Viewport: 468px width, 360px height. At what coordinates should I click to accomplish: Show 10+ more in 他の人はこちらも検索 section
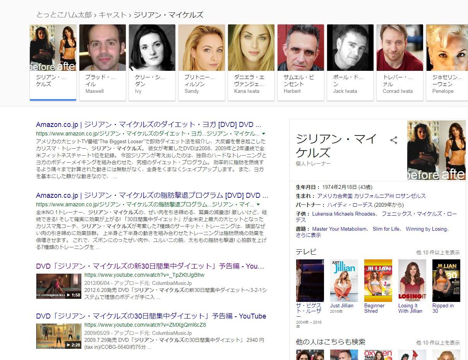pyautogui.click(x=438, y=343)
